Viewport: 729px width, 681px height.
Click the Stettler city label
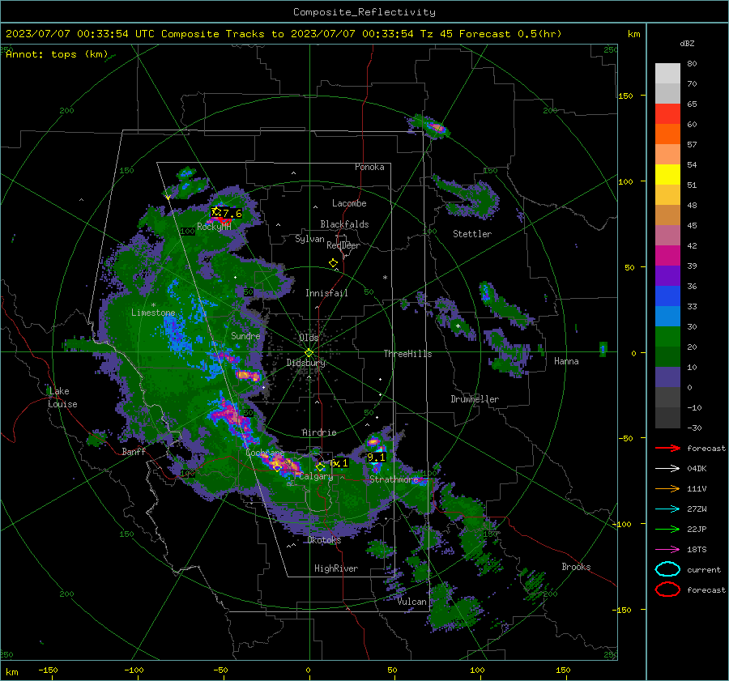point(472,234)
